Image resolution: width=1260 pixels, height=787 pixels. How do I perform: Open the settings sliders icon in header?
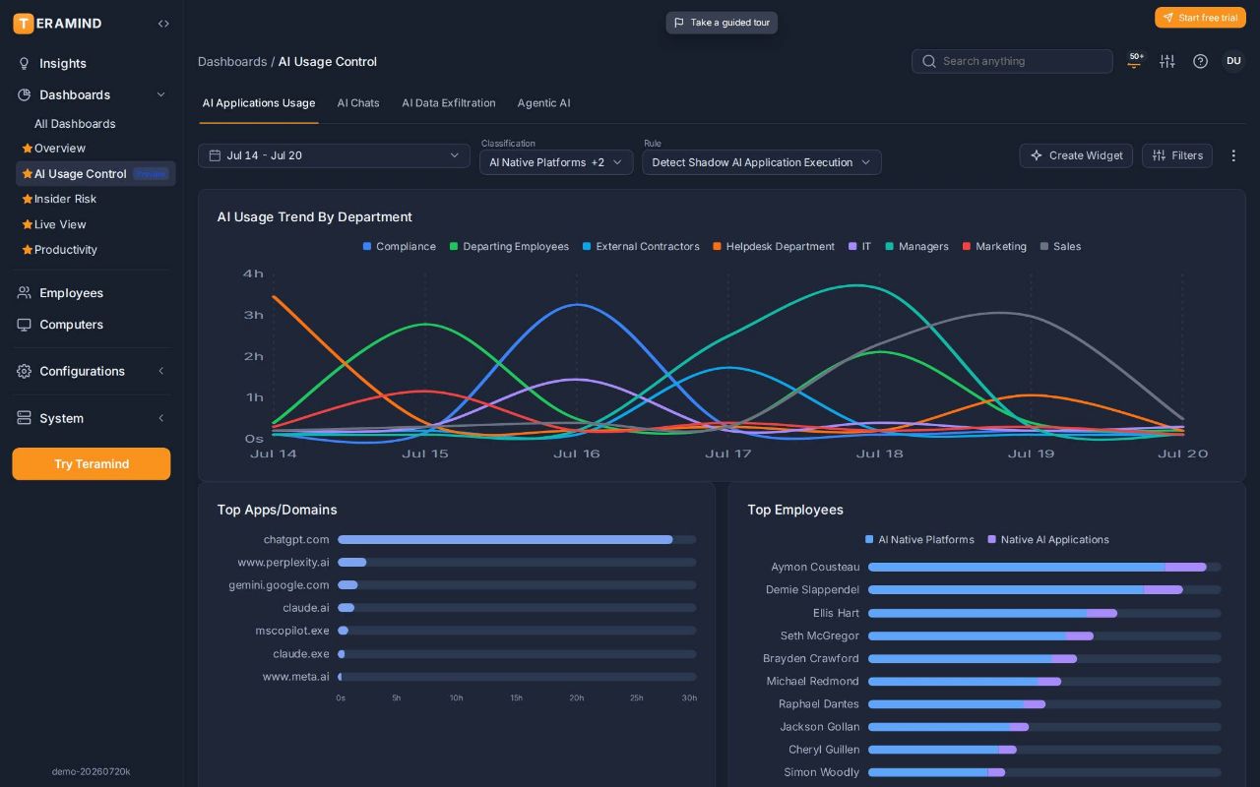(1167, 61)
